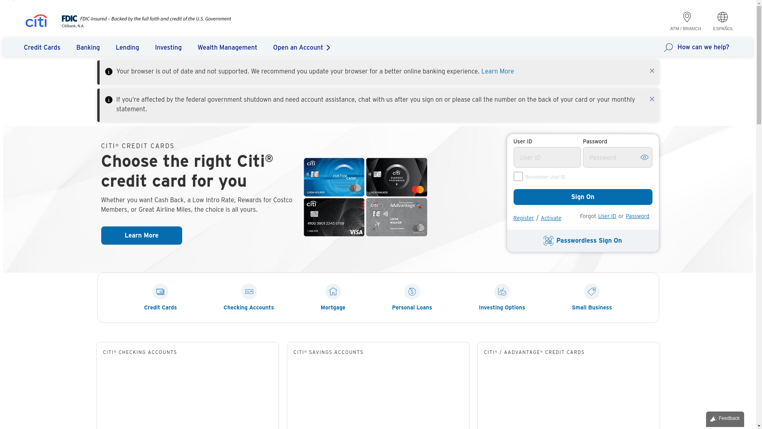Click Forgot User ID link
Screen dimensions: 762x429
tap(607, 216)
